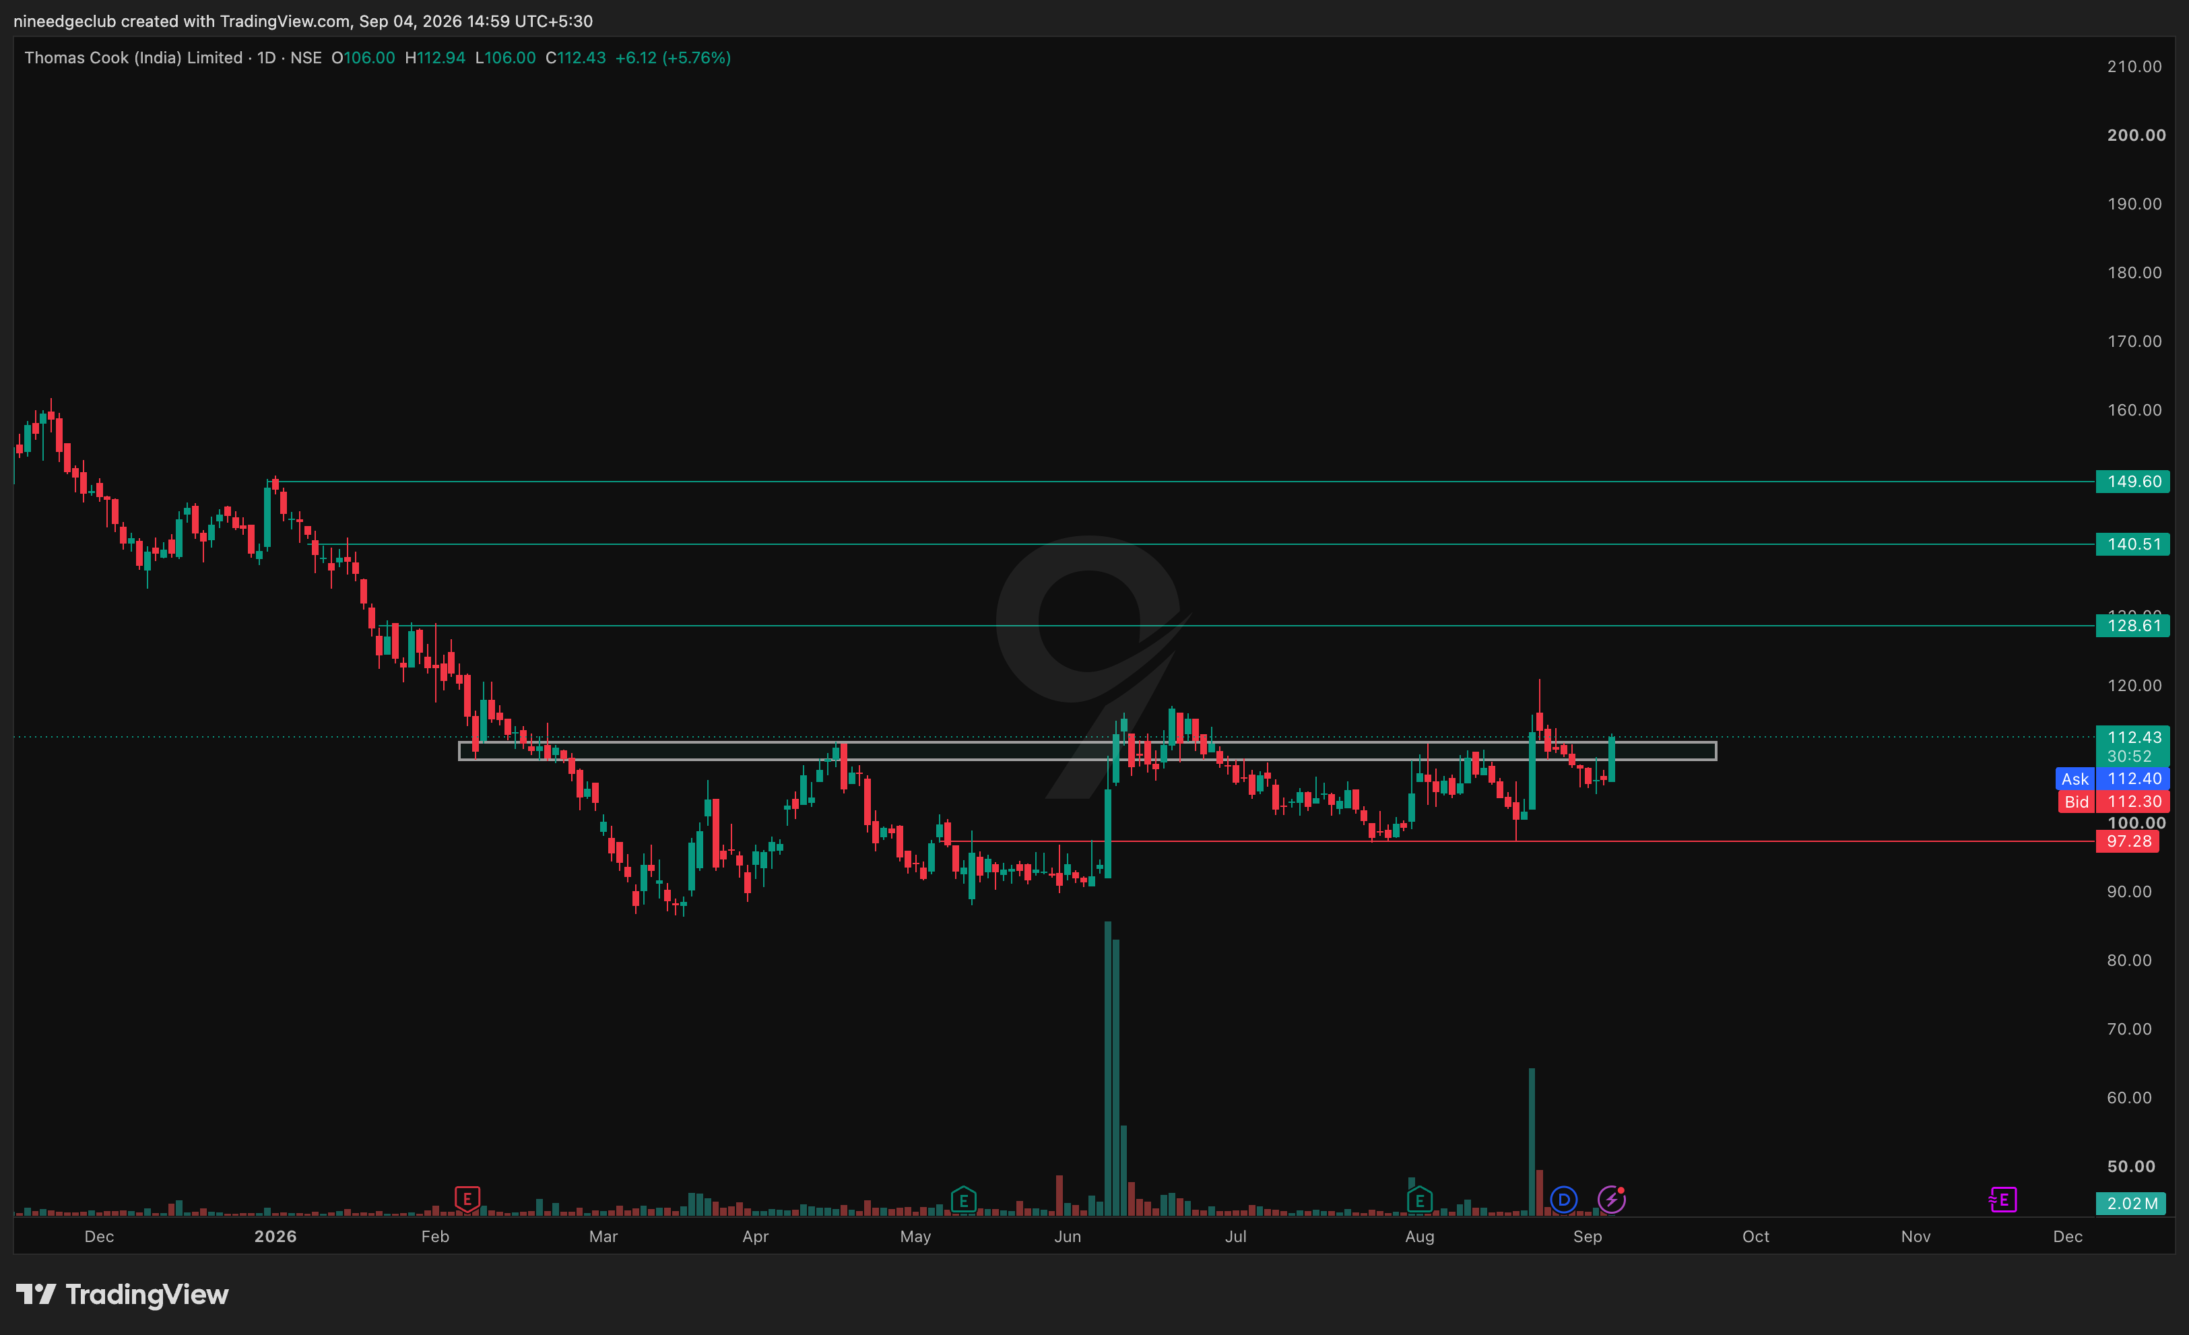
Task: Click the blue dividend D marker
Action: coord(1563,1200)
